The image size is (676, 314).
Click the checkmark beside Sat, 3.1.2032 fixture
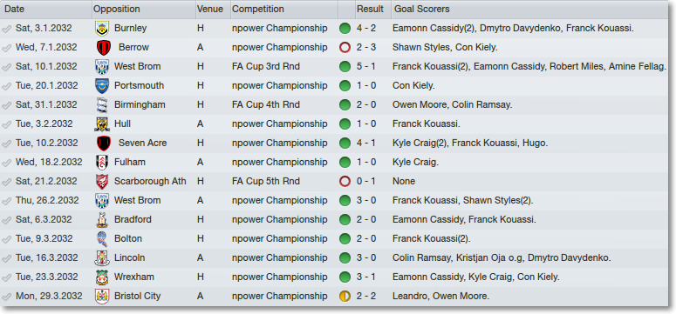pos(6,29)
